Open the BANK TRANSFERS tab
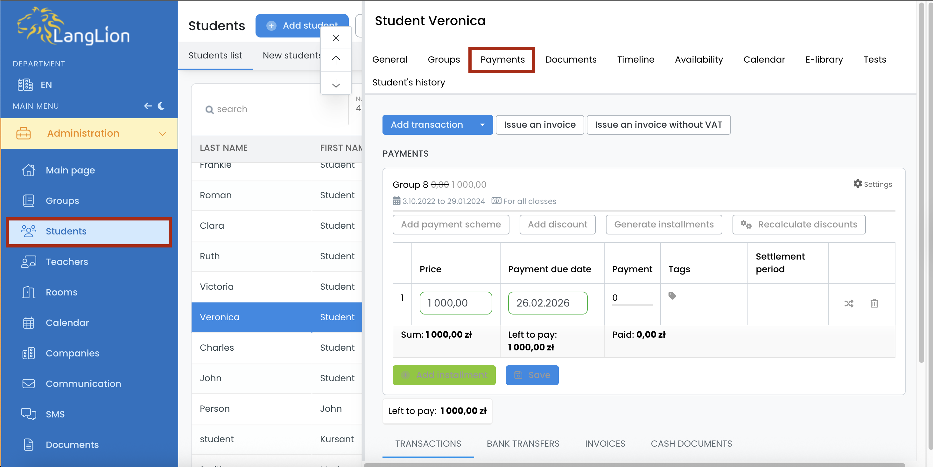The height and width of the screenshot is (467, 933). 523,443
